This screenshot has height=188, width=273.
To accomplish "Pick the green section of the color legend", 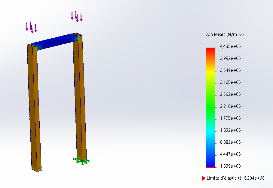I will point(211,103).
